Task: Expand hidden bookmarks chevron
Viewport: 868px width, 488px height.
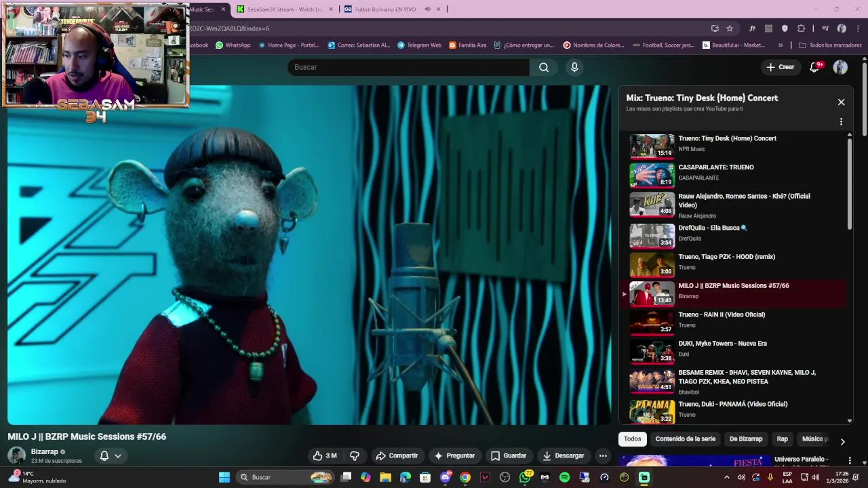Action: 781,45
